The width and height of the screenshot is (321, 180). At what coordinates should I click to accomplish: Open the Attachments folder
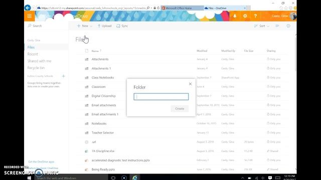pyautogui.click(x=100, y=59)
